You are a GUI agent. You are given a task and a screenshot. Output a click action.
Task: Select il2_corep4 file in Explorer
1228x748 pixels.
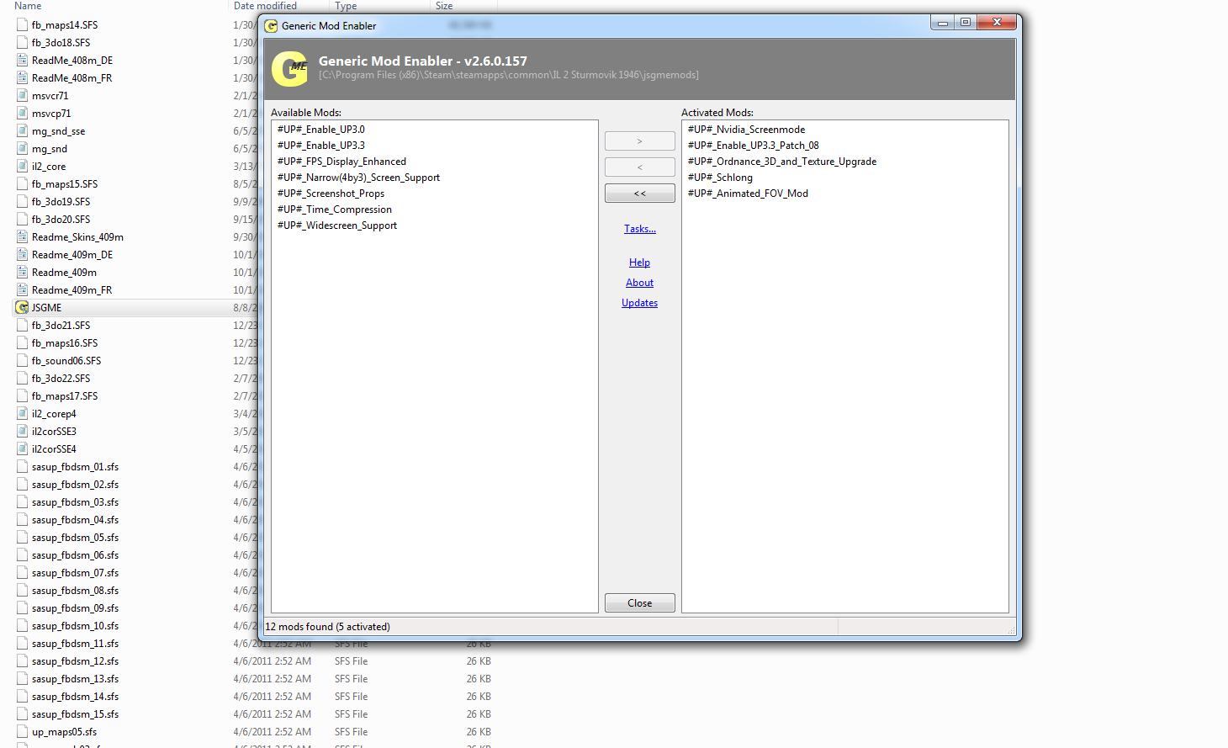[x=54, y=414]
